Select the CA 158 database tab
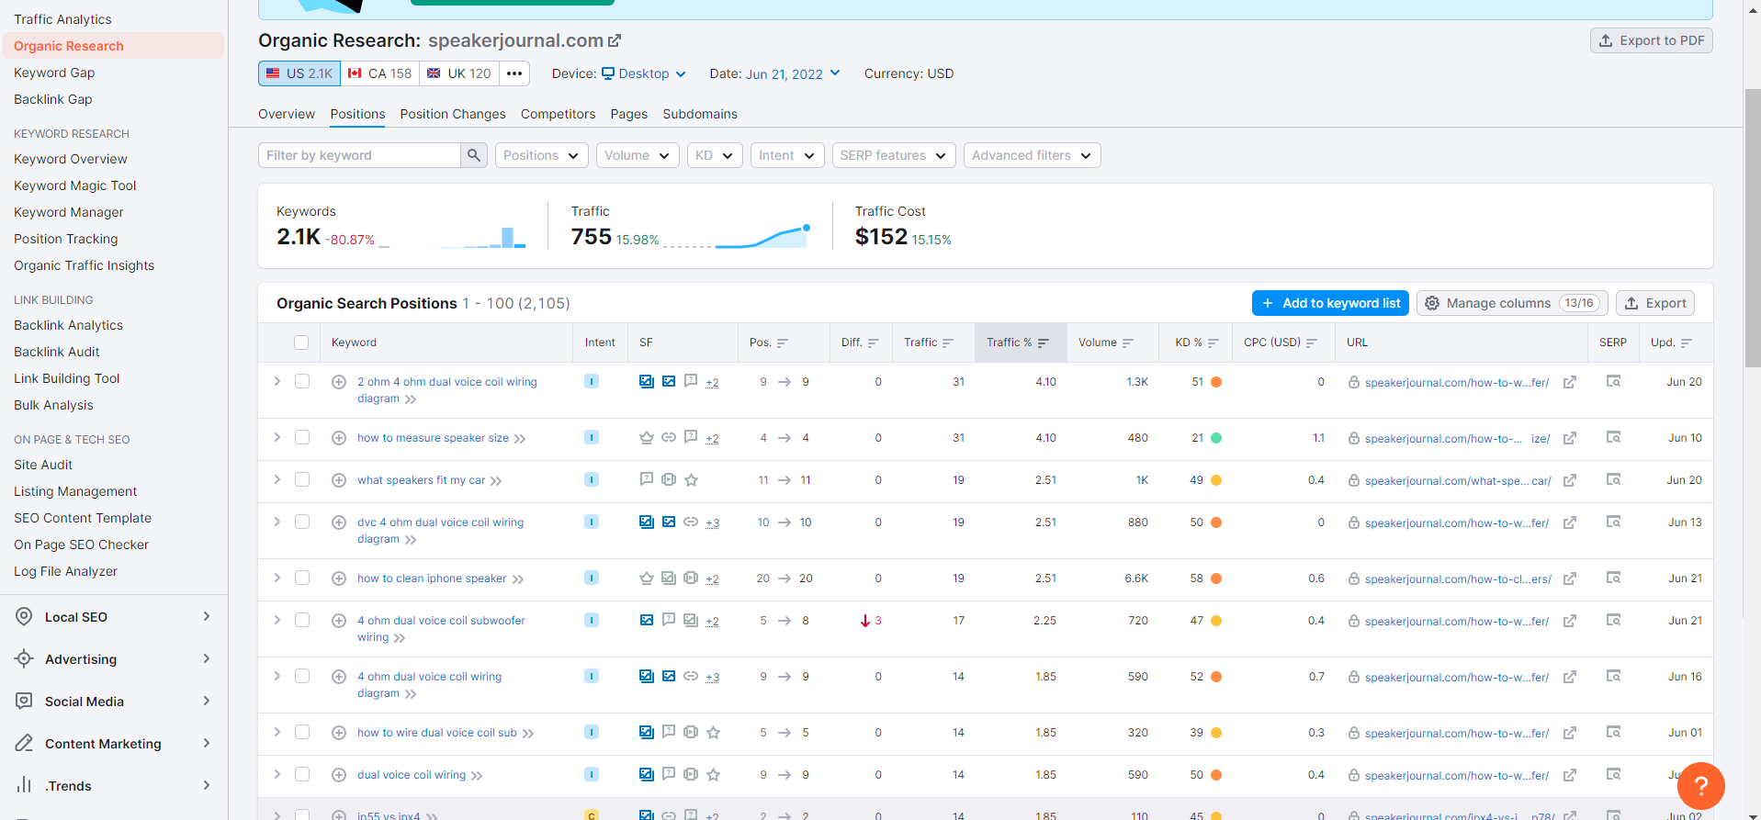This screenshot has height=820, width=1761. (380, 73)
